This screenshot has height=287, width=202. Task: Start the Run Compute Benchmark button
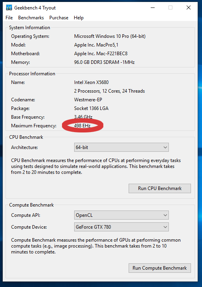pyautogui.click(x=160, y=268)
